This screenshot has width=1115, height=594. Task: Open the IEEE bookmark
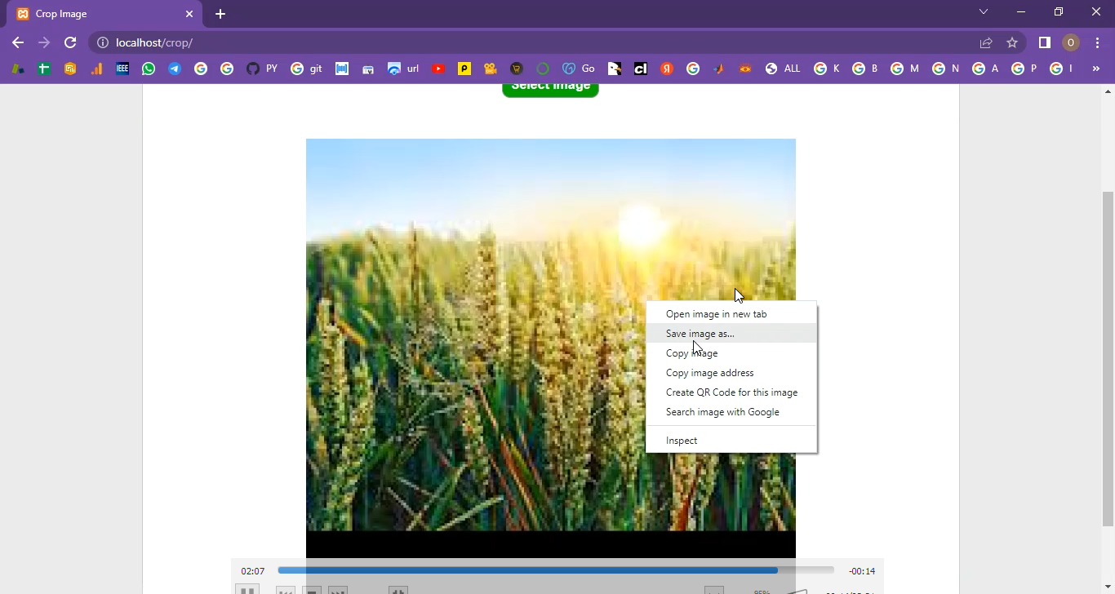(122, 69)
